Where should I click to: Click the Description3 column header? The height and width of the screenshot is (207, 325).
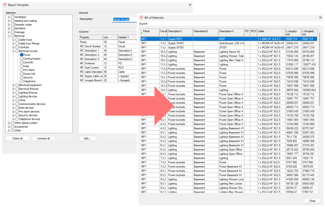[x=231, y=33]
